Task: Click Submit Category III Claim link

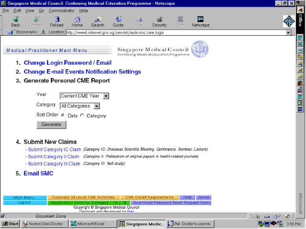Action: click(54, 164)
